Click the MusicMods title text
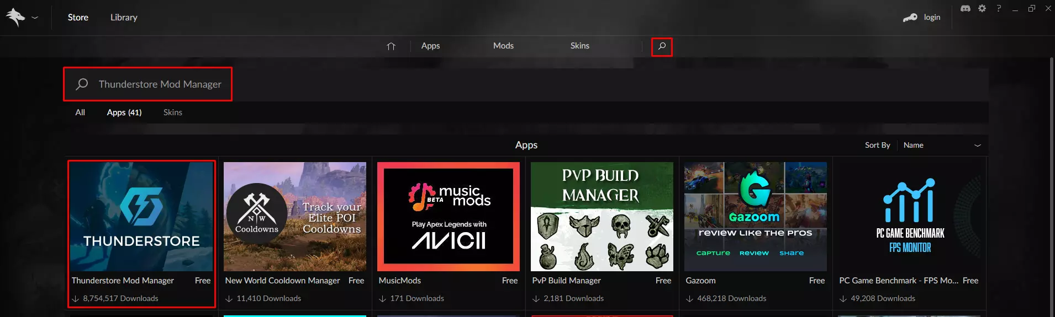The height and width of the screenshot is (317, 1055). (399, 281)
